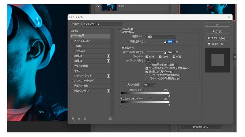245x137 pixels.
Task: Click the 不透明度(O) slider handle
Action: point(165,42)
